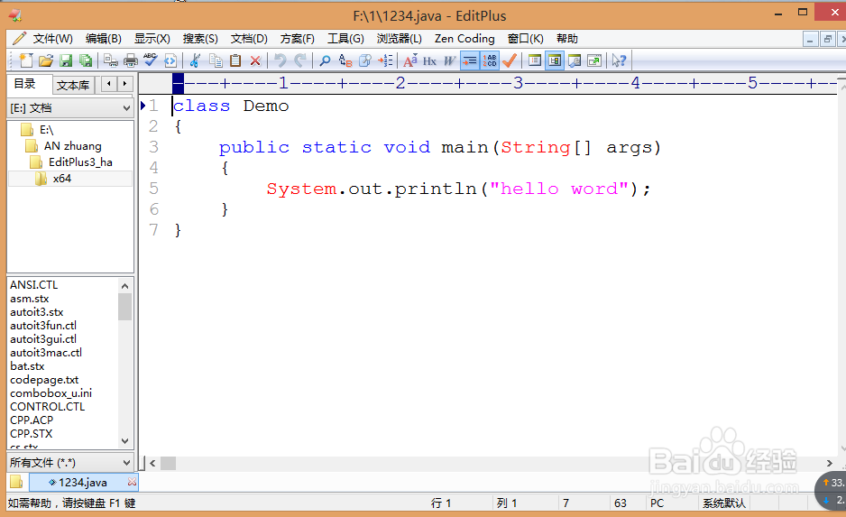Open the 文件(W) menu
The width and height of the screenshot is (846, 517).
coord(52,38)
